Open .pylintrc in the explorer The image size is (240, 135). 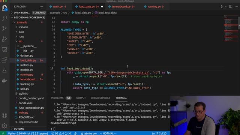28,93
